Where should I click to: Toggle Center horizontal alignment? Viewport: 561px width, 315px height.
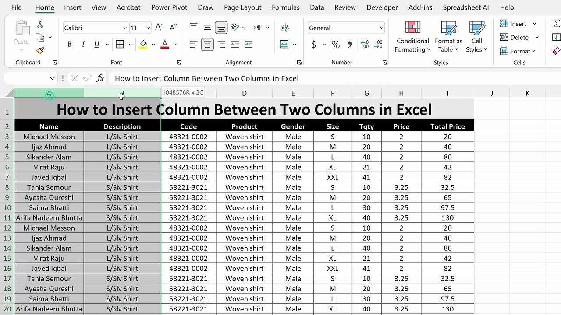pos(207,44)
